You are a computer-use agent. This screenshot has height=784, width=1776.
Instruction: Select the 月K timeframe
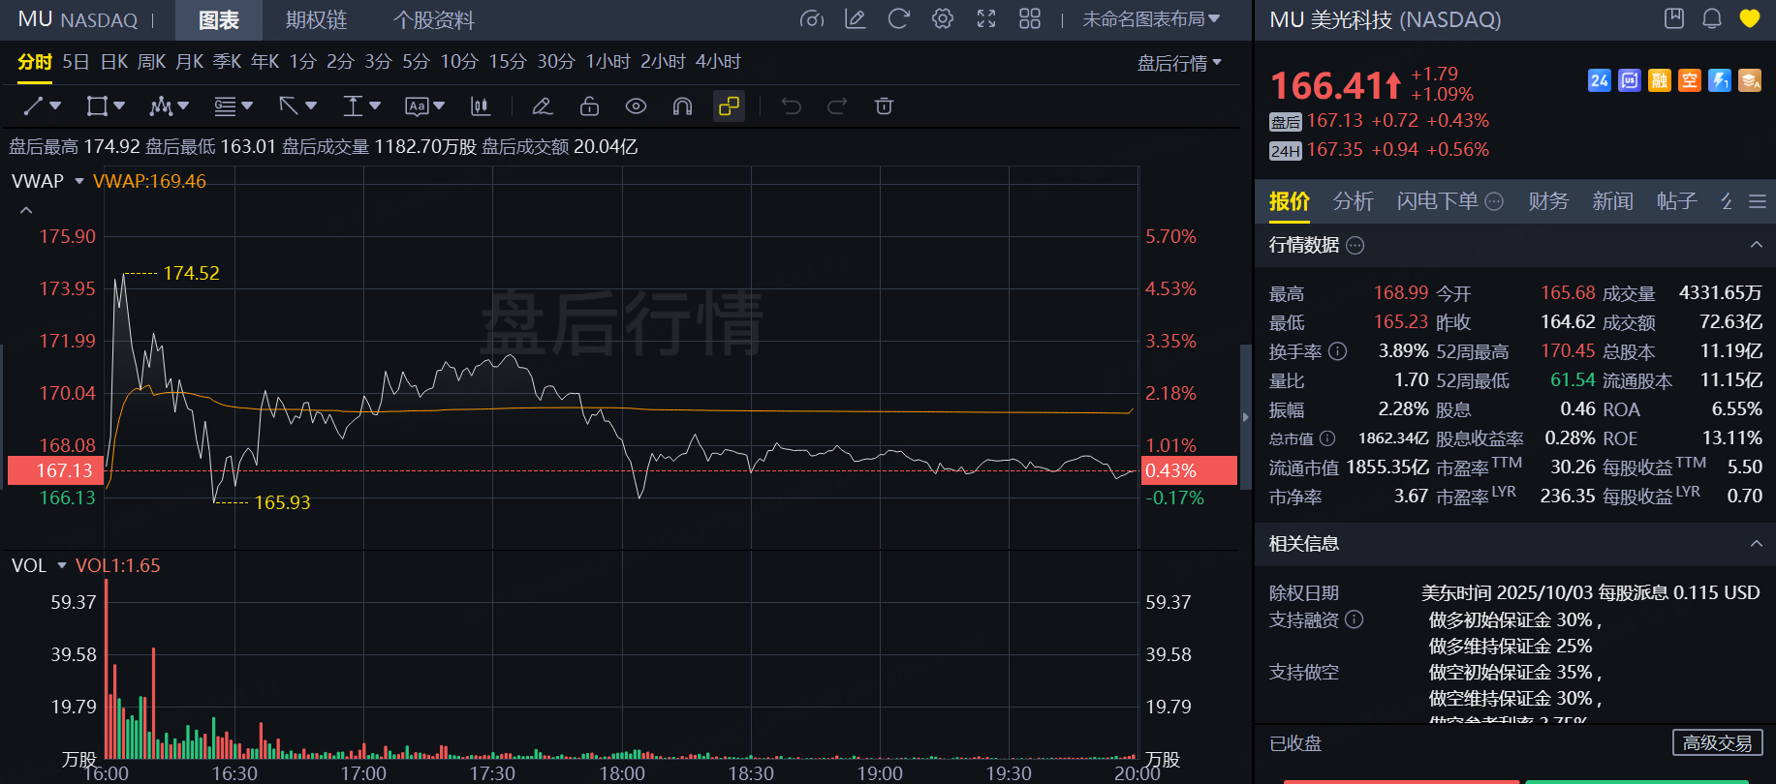(x=190, y=62)
